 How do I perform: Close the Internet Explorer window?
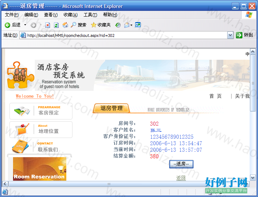pos(252,6)
